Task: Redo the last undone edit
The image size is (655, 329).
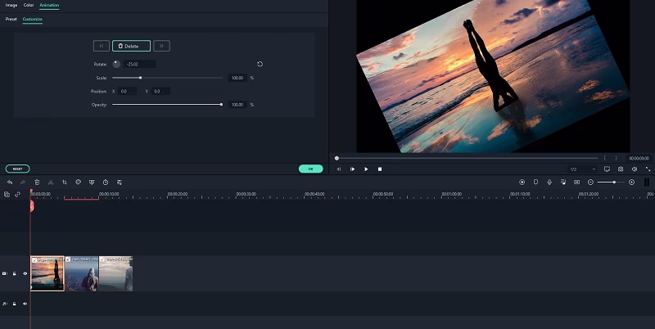Action: 23,182
